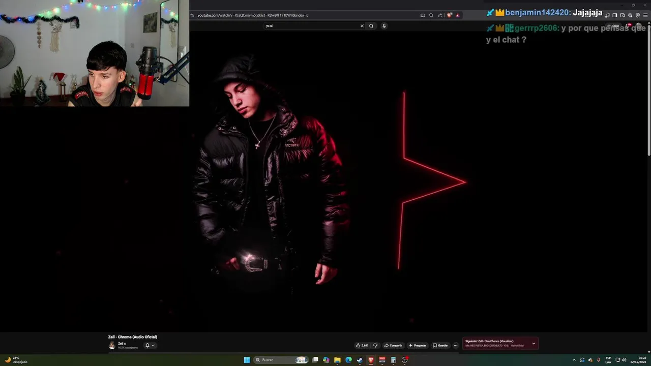Change ESP LAA keyboard language

[608, 360]
